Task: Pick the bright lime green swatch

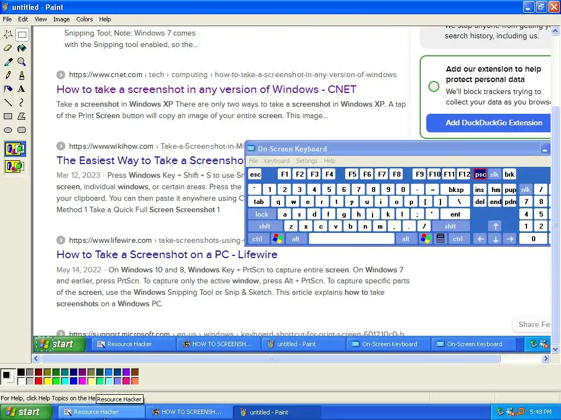Action: click(x=56, y=381)
